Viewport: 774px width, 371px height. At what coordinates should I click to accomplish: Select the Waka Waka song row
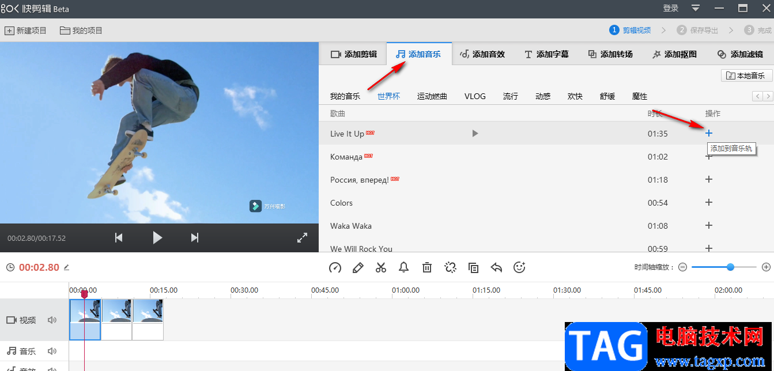(x=546, y=226)
